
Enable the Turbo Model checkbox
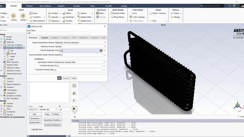130,13
